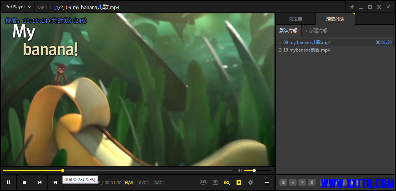Select 09 my banana儿歌.mp4 in playlist
This screenshot has height=191, width=396.
pos(335,42)
